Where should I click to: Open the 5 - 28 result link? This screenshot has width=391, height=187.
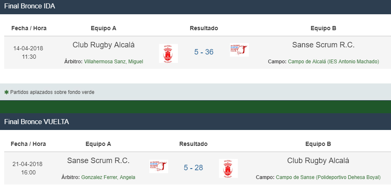tap(193, 168)
